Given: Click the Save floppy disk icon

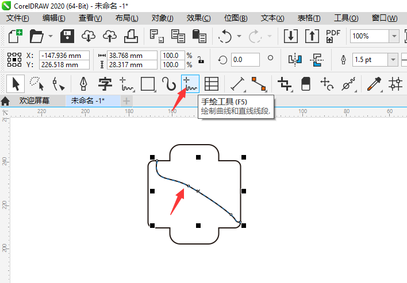Looking at the screenshot, I should (x=67, y=36).
